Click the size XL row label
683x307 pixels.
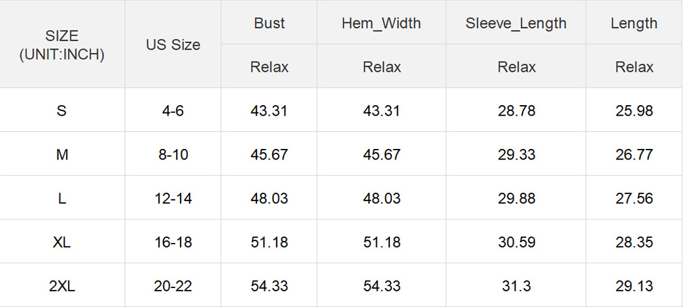(62, 242)
